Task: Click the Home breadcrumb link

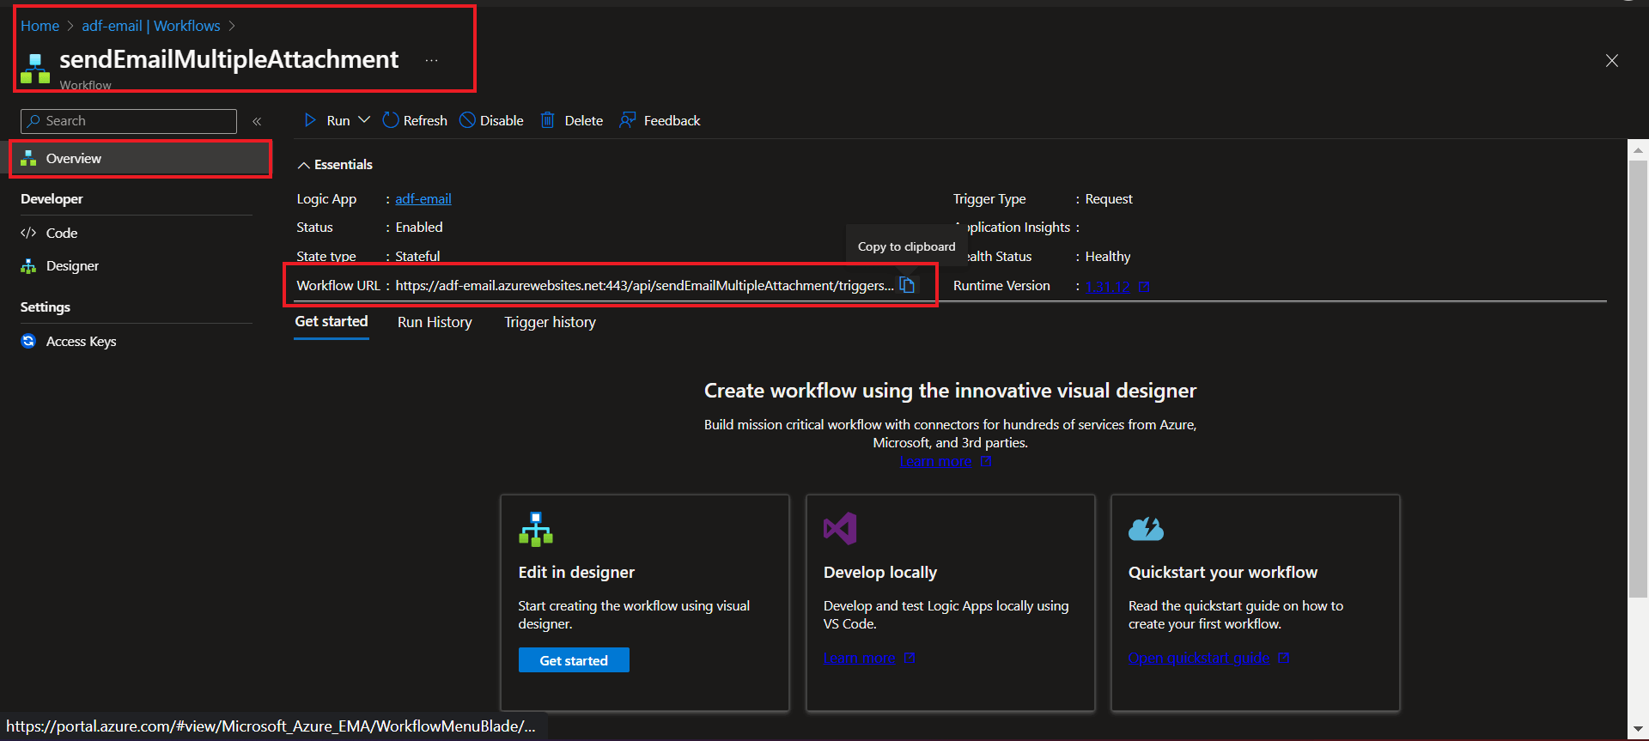Action: point(40,26)
